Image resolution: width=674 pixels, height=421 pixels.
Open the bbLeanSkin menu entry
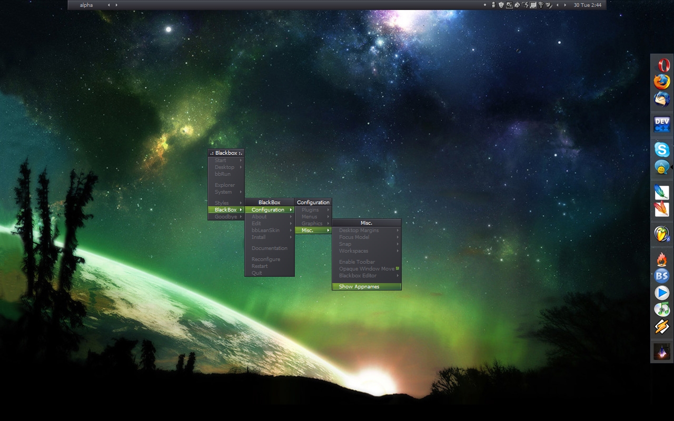(x=270, y=230)
